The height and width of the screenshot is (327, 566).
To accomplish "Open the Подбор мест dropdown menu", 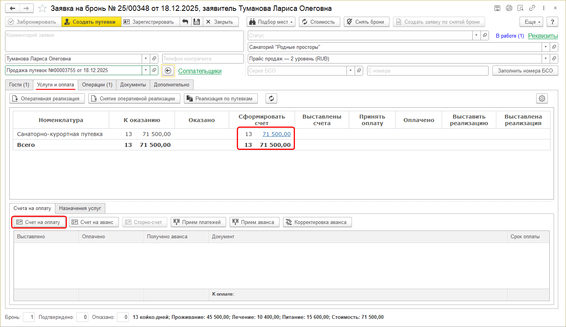I will 271,22.
